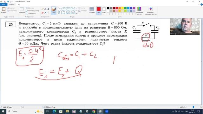
Task: Choose the Down arrow shape
Action: 59,13
